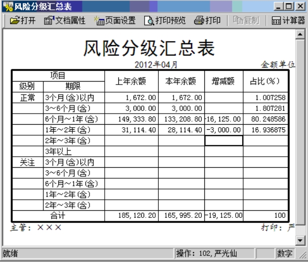Maximize the 风险分级汇总表 window
This screenshot has width=308, height=262.
pos(289,6)
